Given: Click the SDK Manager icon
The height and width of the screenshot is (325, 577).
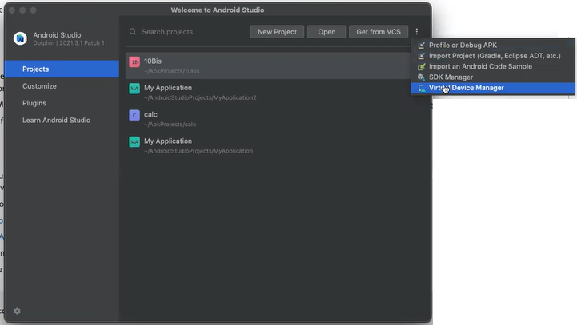Looking at the screenshot, I should [421, 77].
